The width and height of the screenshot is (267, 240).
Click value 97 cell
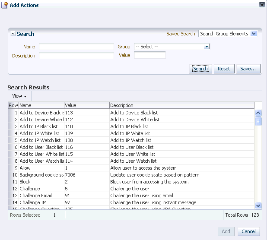tap(87, 202)
